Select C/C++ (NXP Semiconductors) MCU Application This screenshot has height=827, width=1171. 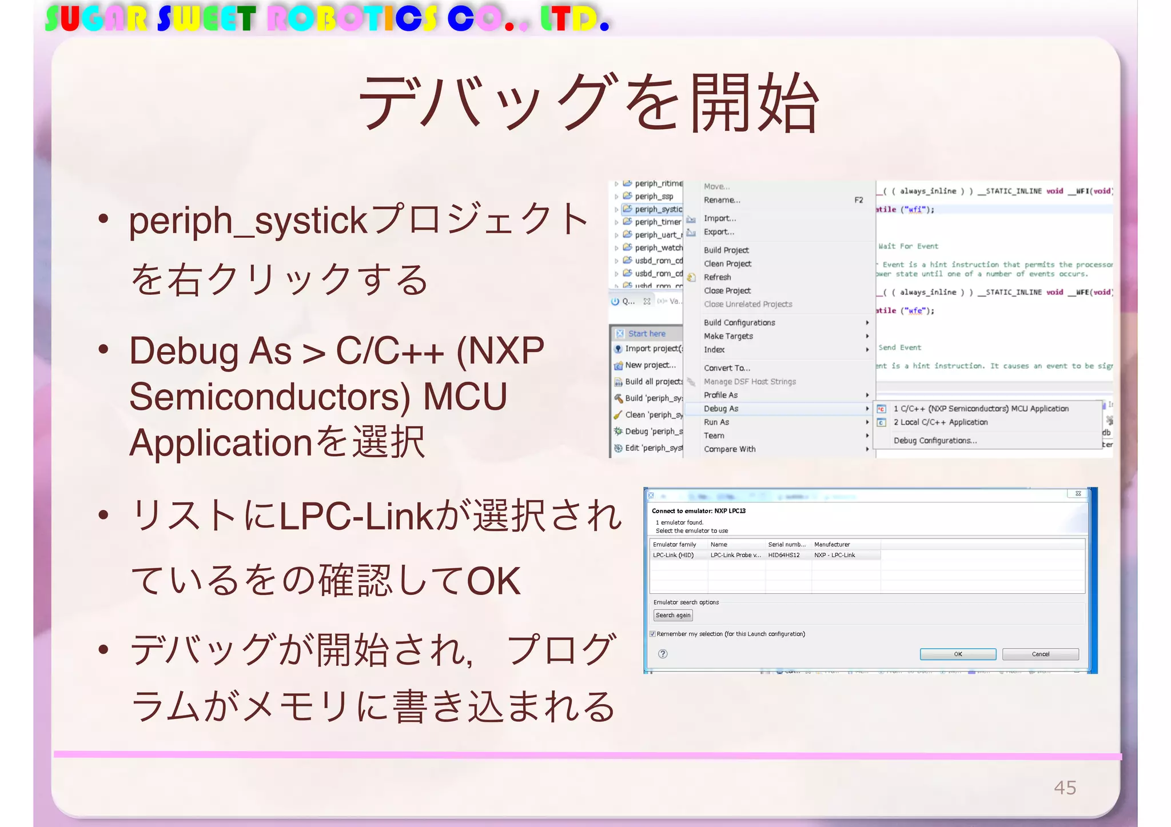pos(981,409)
